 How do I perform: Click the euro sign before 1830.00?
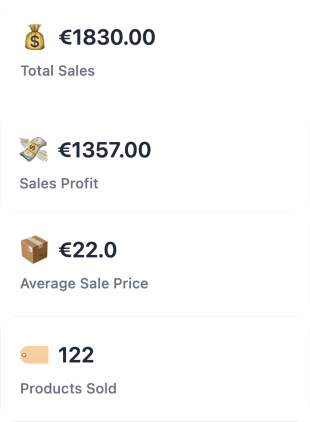(x=65, y=37)
